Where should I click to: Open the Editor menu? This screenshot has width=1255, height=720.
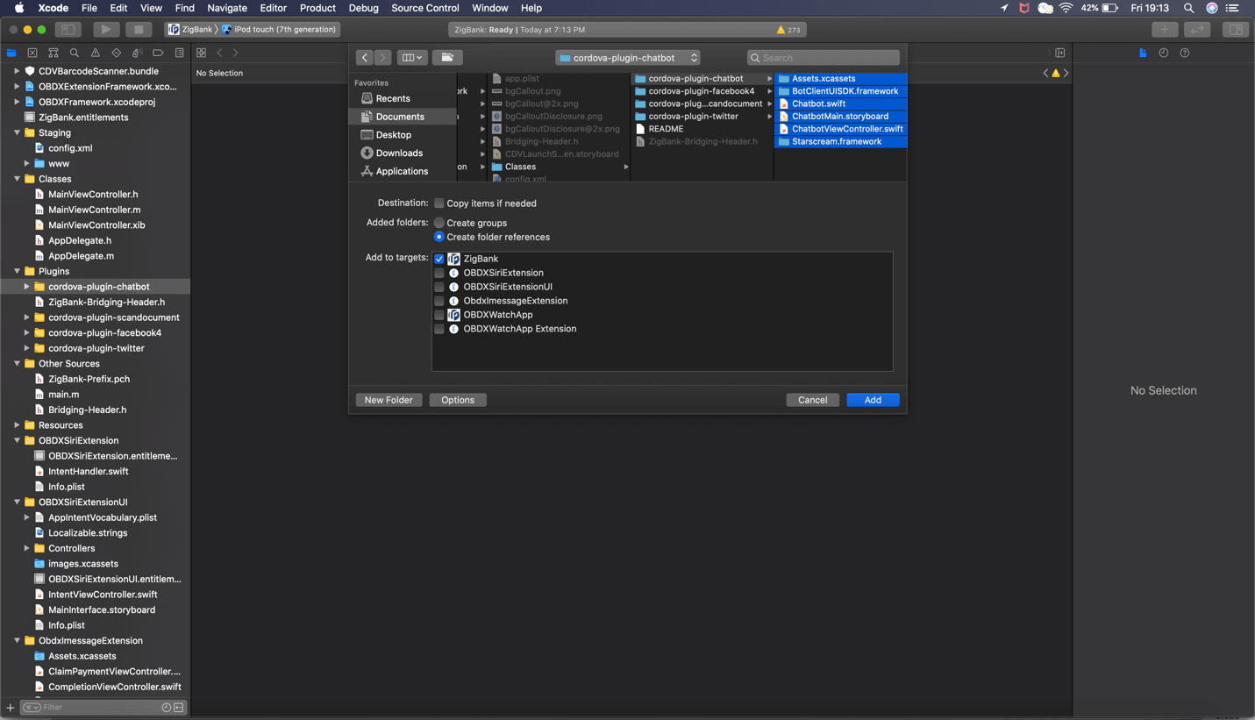pos(273,8)
